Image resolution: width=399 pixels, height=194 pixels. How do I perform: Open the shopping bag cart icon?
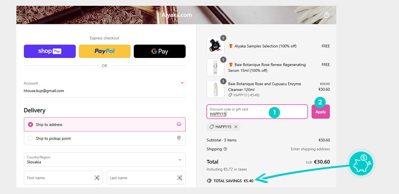coord(327,15)
